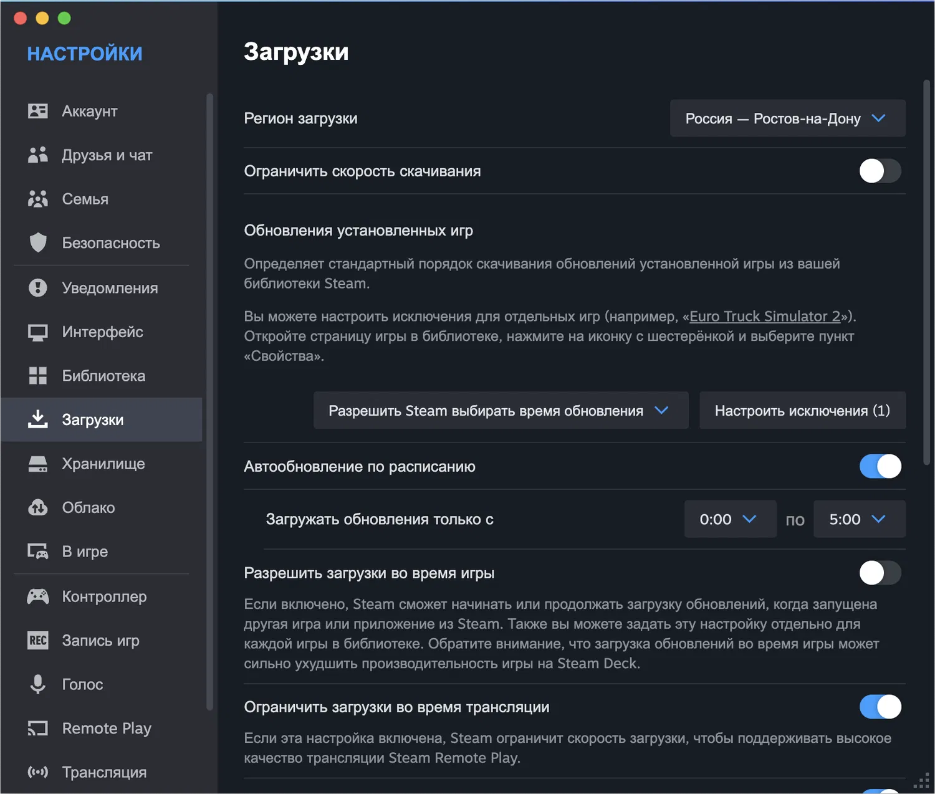This screenshot has height=794, width=935.
Task: Toggle allowing downloads during gameplay
Action: [x=880, y=573]
